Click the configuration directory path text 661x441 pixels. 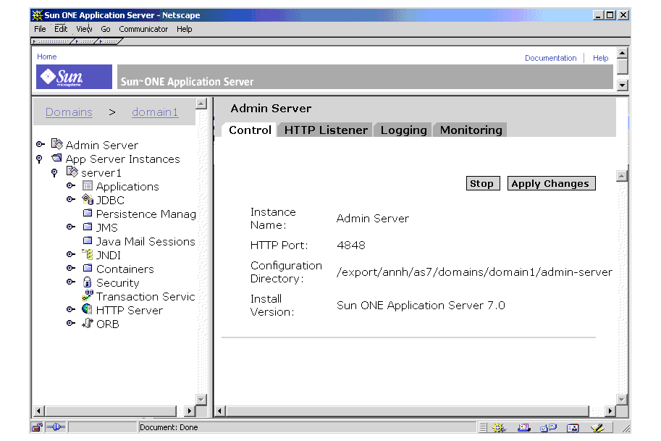474,272
